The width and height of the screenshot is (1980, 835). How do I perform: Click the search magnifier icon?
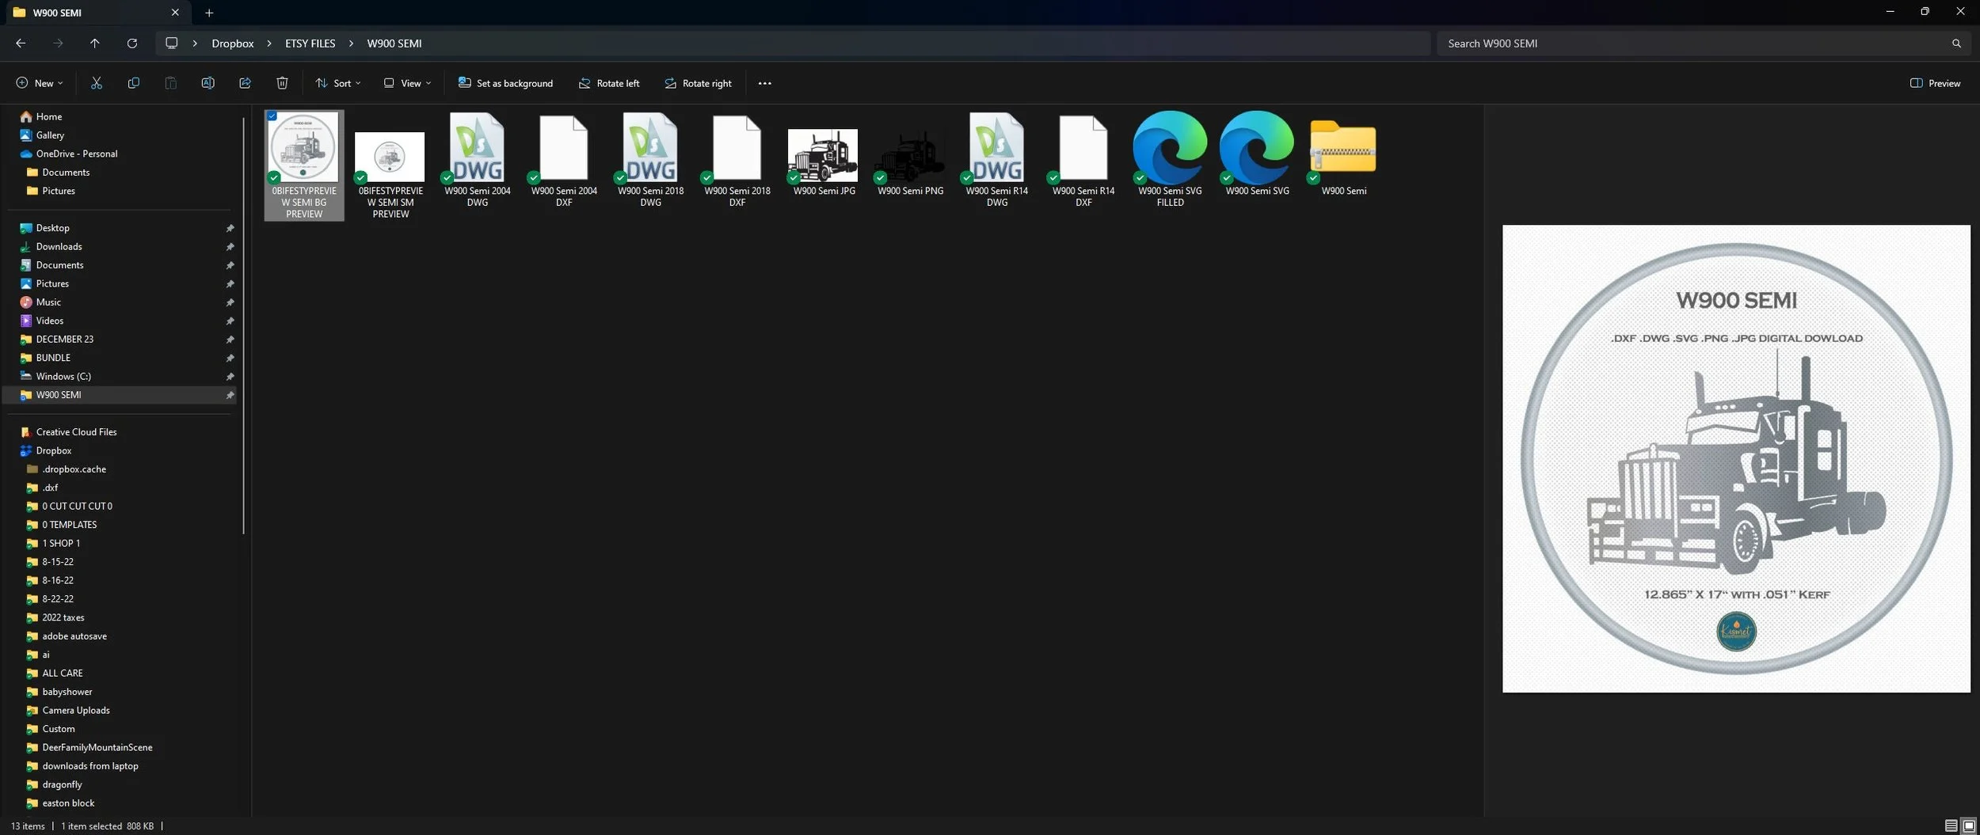pos(1956,44)
